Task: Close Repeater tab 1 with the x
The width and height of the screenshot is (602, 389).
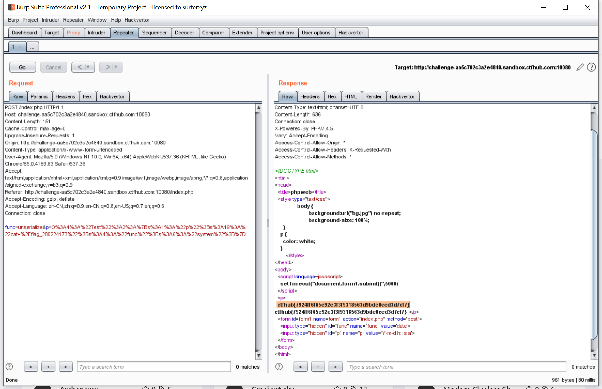Action: click(x=20, y=47)
